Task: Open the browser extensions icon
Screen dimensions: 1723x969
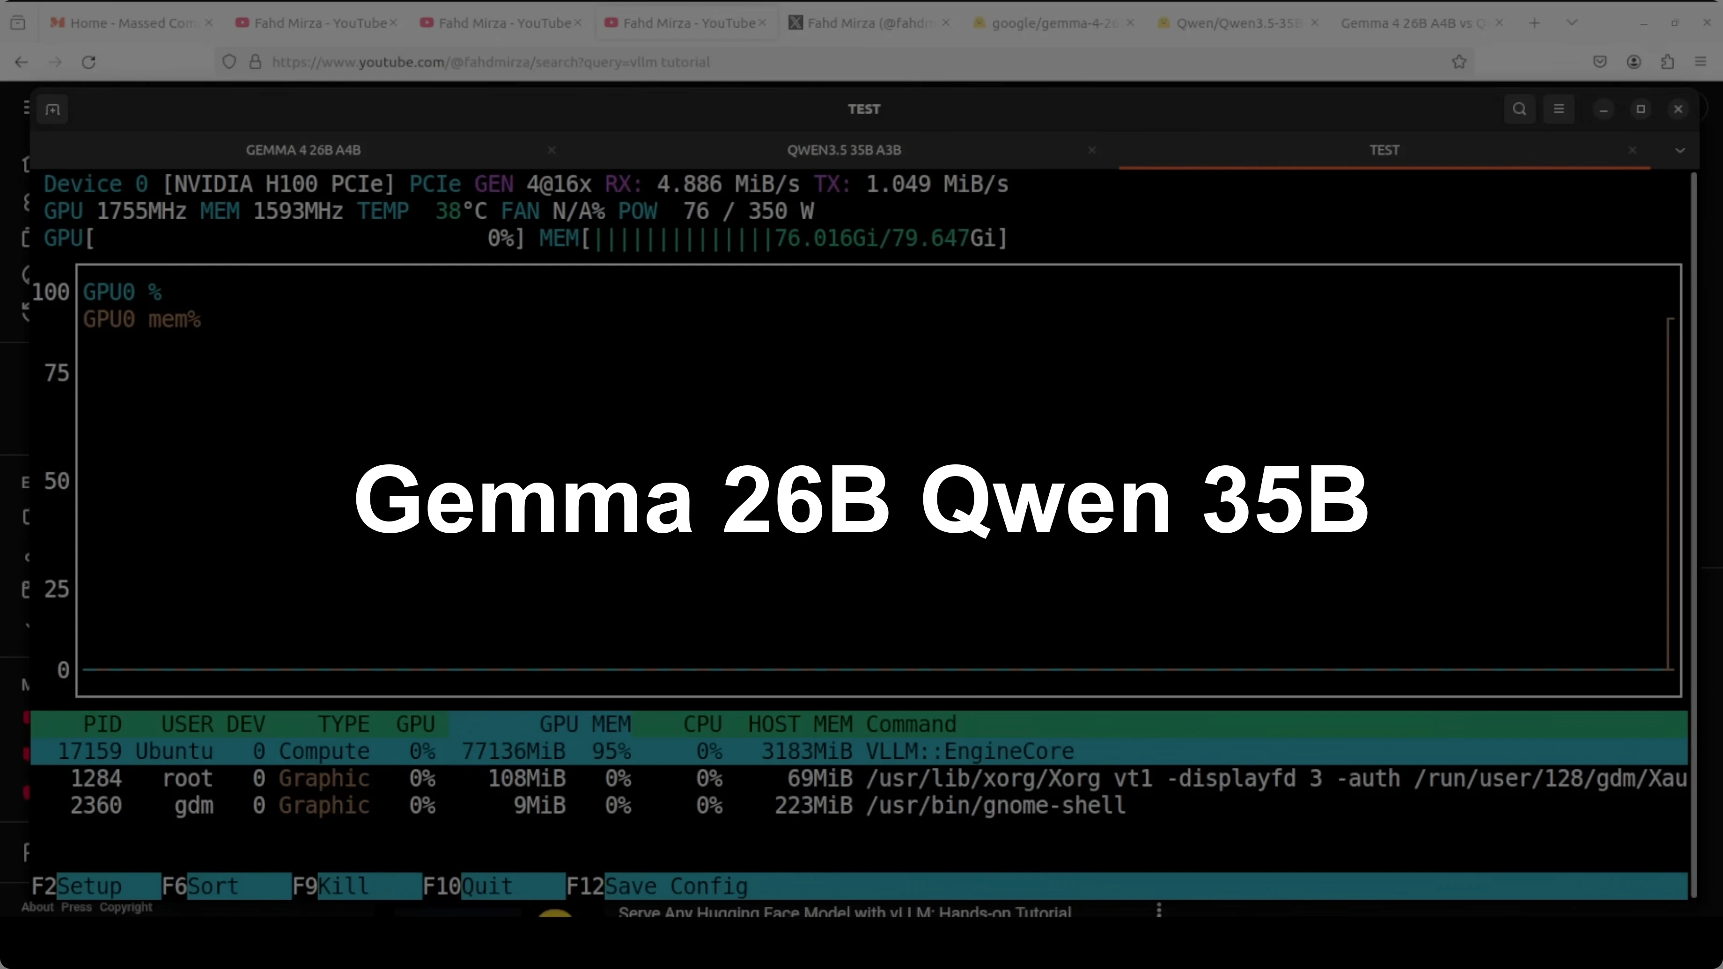Action: pyautogui.click(x=1667, y=62)
